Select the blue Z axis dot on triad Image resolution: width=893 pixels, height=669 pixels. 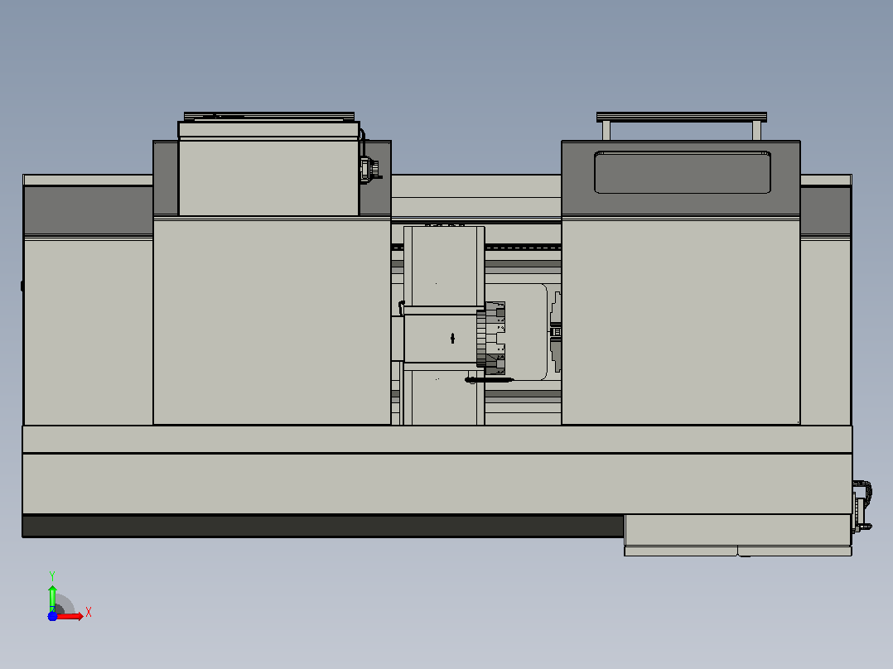52,617
